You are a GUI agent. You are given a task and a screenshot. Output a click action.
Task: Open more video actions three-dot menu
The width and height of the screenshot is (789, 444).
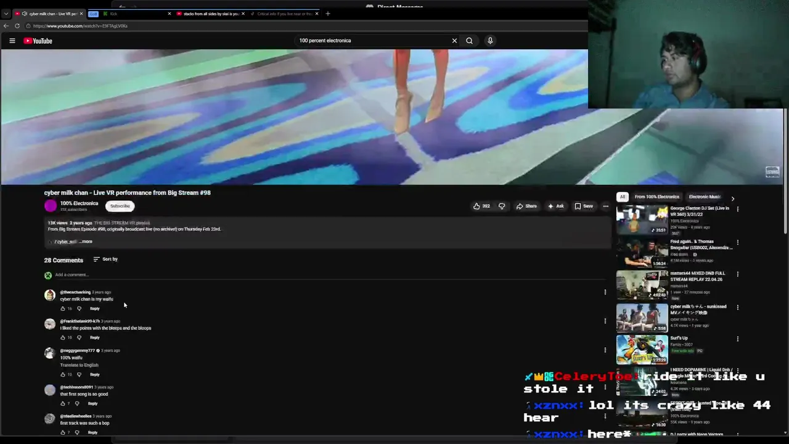[x=605, y=206]
